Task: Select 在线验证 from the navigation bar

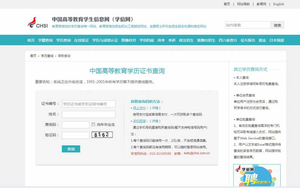Action: click(81, 40)
